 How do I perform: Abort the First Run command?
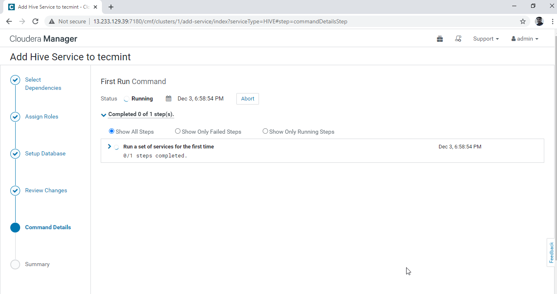tap(247, 99)
